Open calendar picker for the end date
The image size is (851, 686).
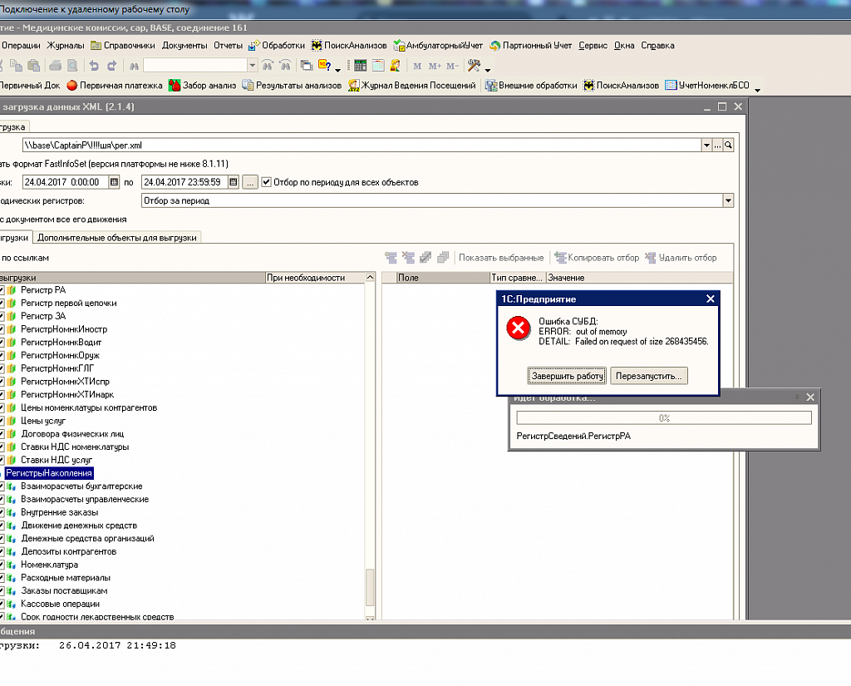point(233,182)
